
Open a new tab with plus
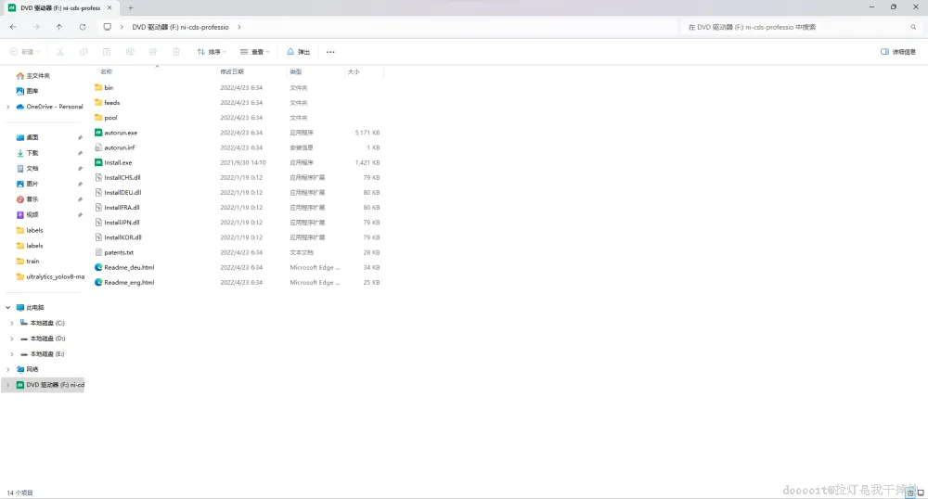pos(131,7)
